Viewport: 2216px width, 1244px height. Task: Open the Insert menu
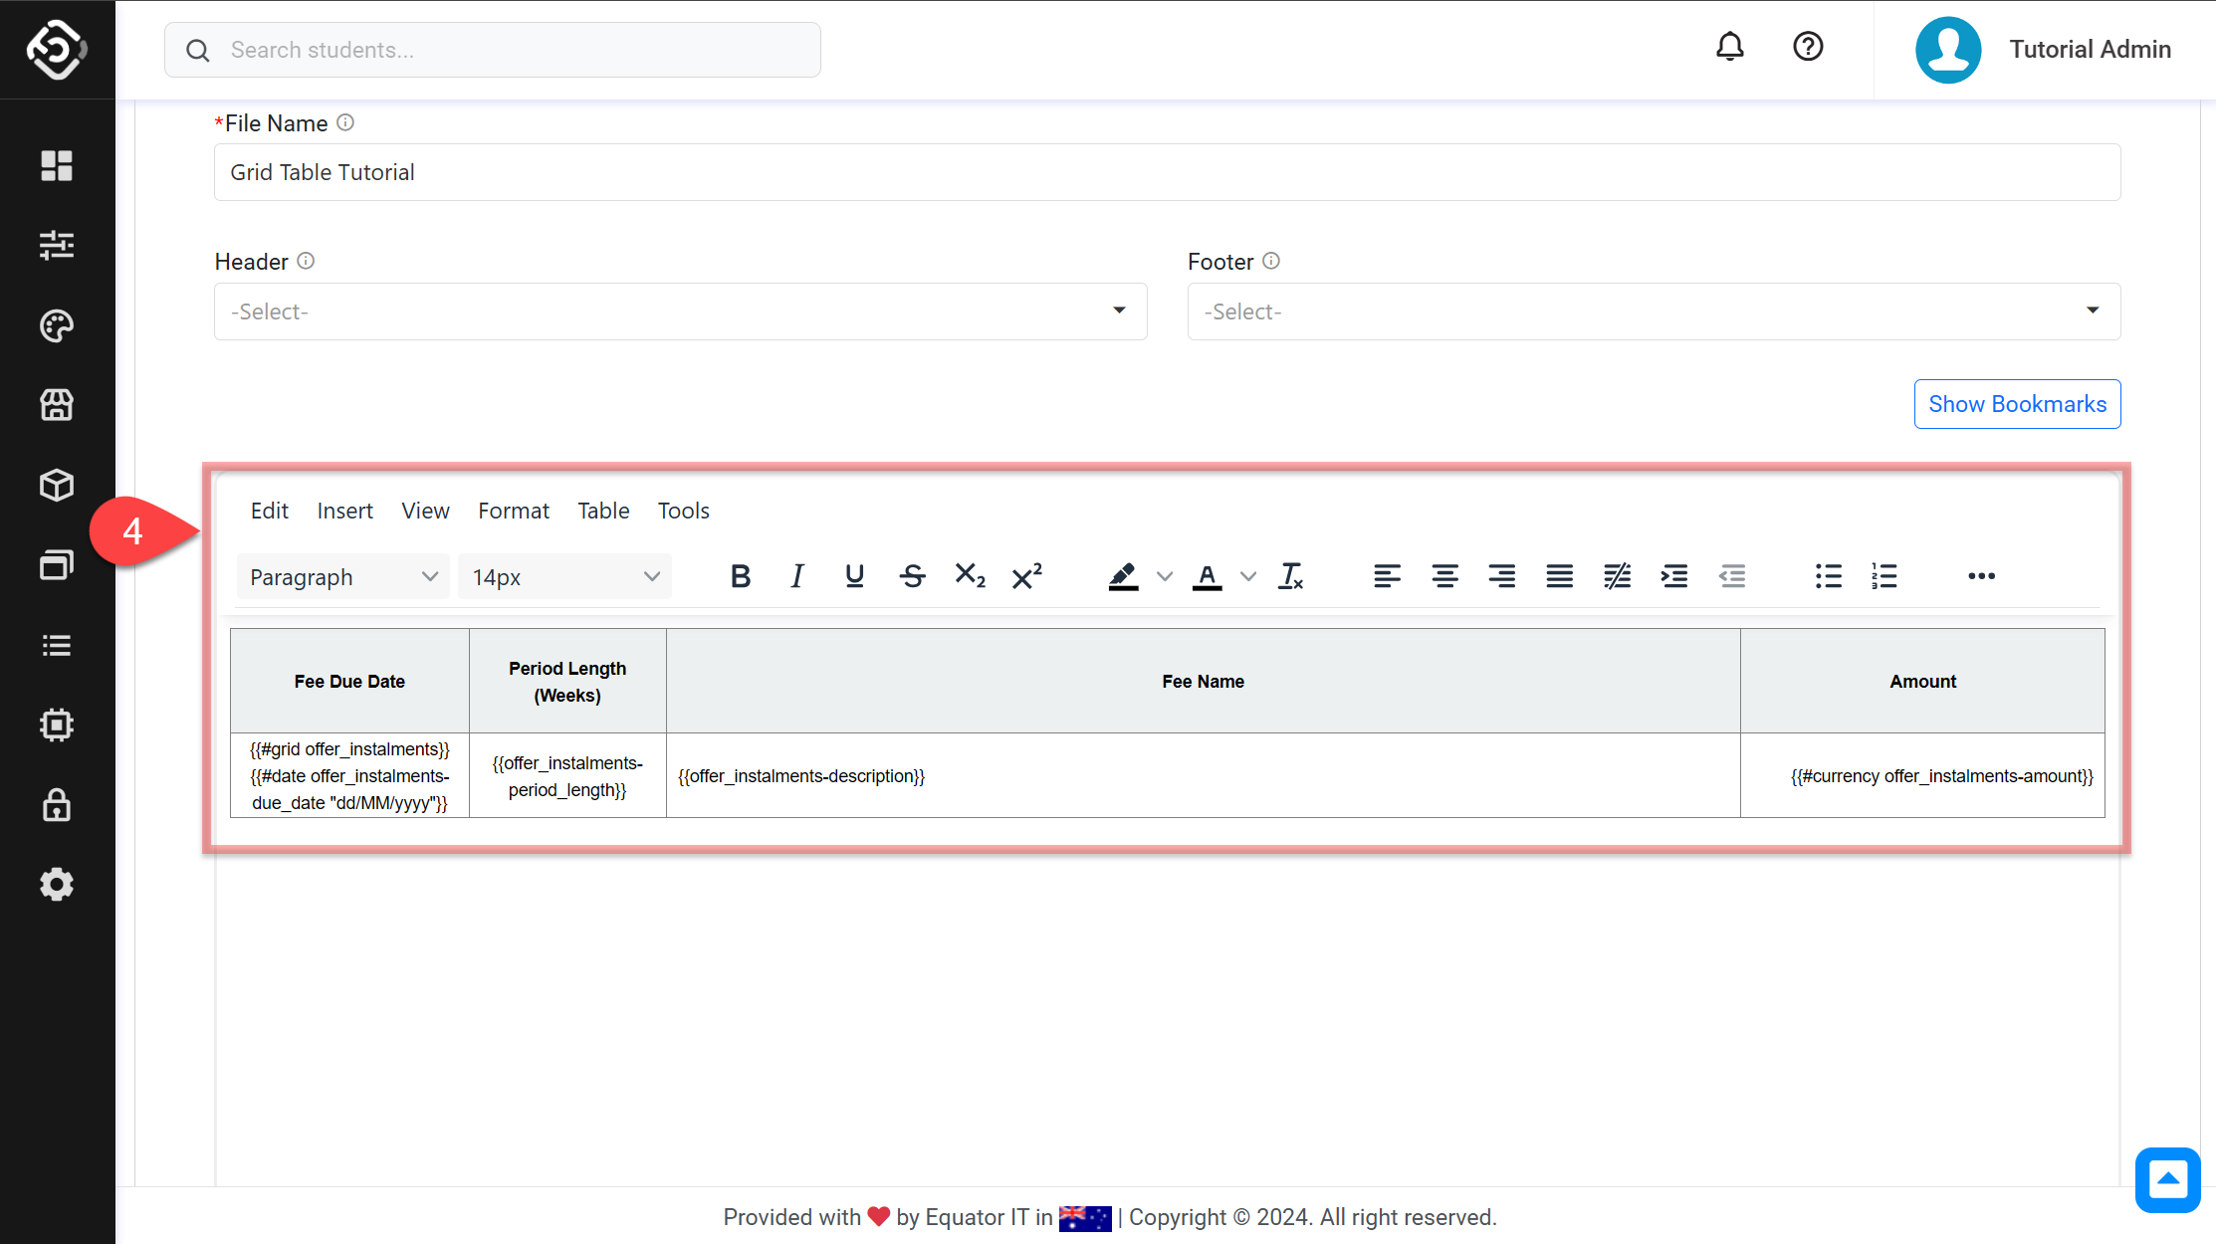point(344,511)
